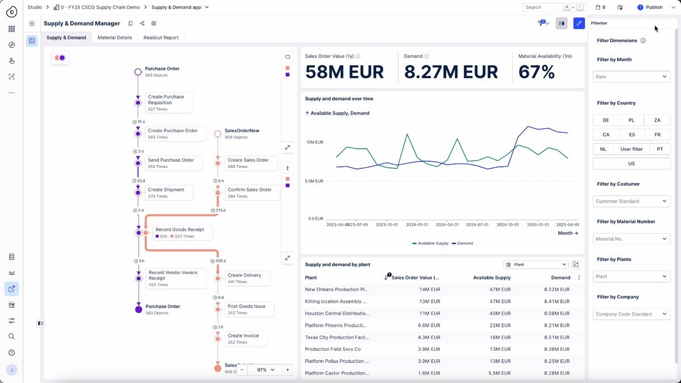
Task: Toggle the PL country filter
Action: tap(632, 120)
